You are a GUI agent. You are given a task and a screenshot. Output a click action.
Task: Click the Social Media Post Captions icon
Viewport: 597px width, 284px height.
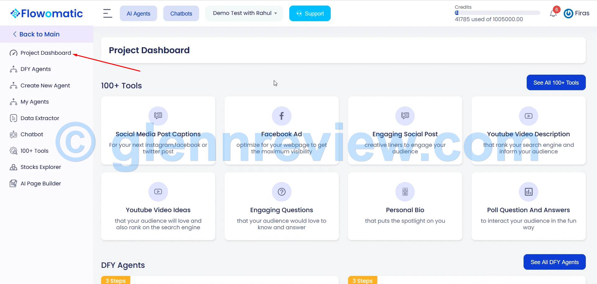pos(158,116)
